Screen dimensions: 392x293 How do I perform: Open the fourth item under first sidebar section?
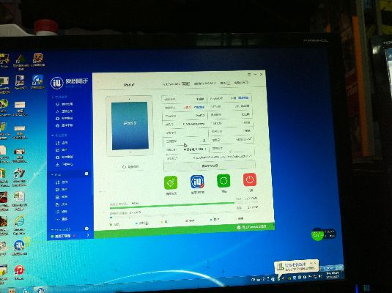pos(64,125)
